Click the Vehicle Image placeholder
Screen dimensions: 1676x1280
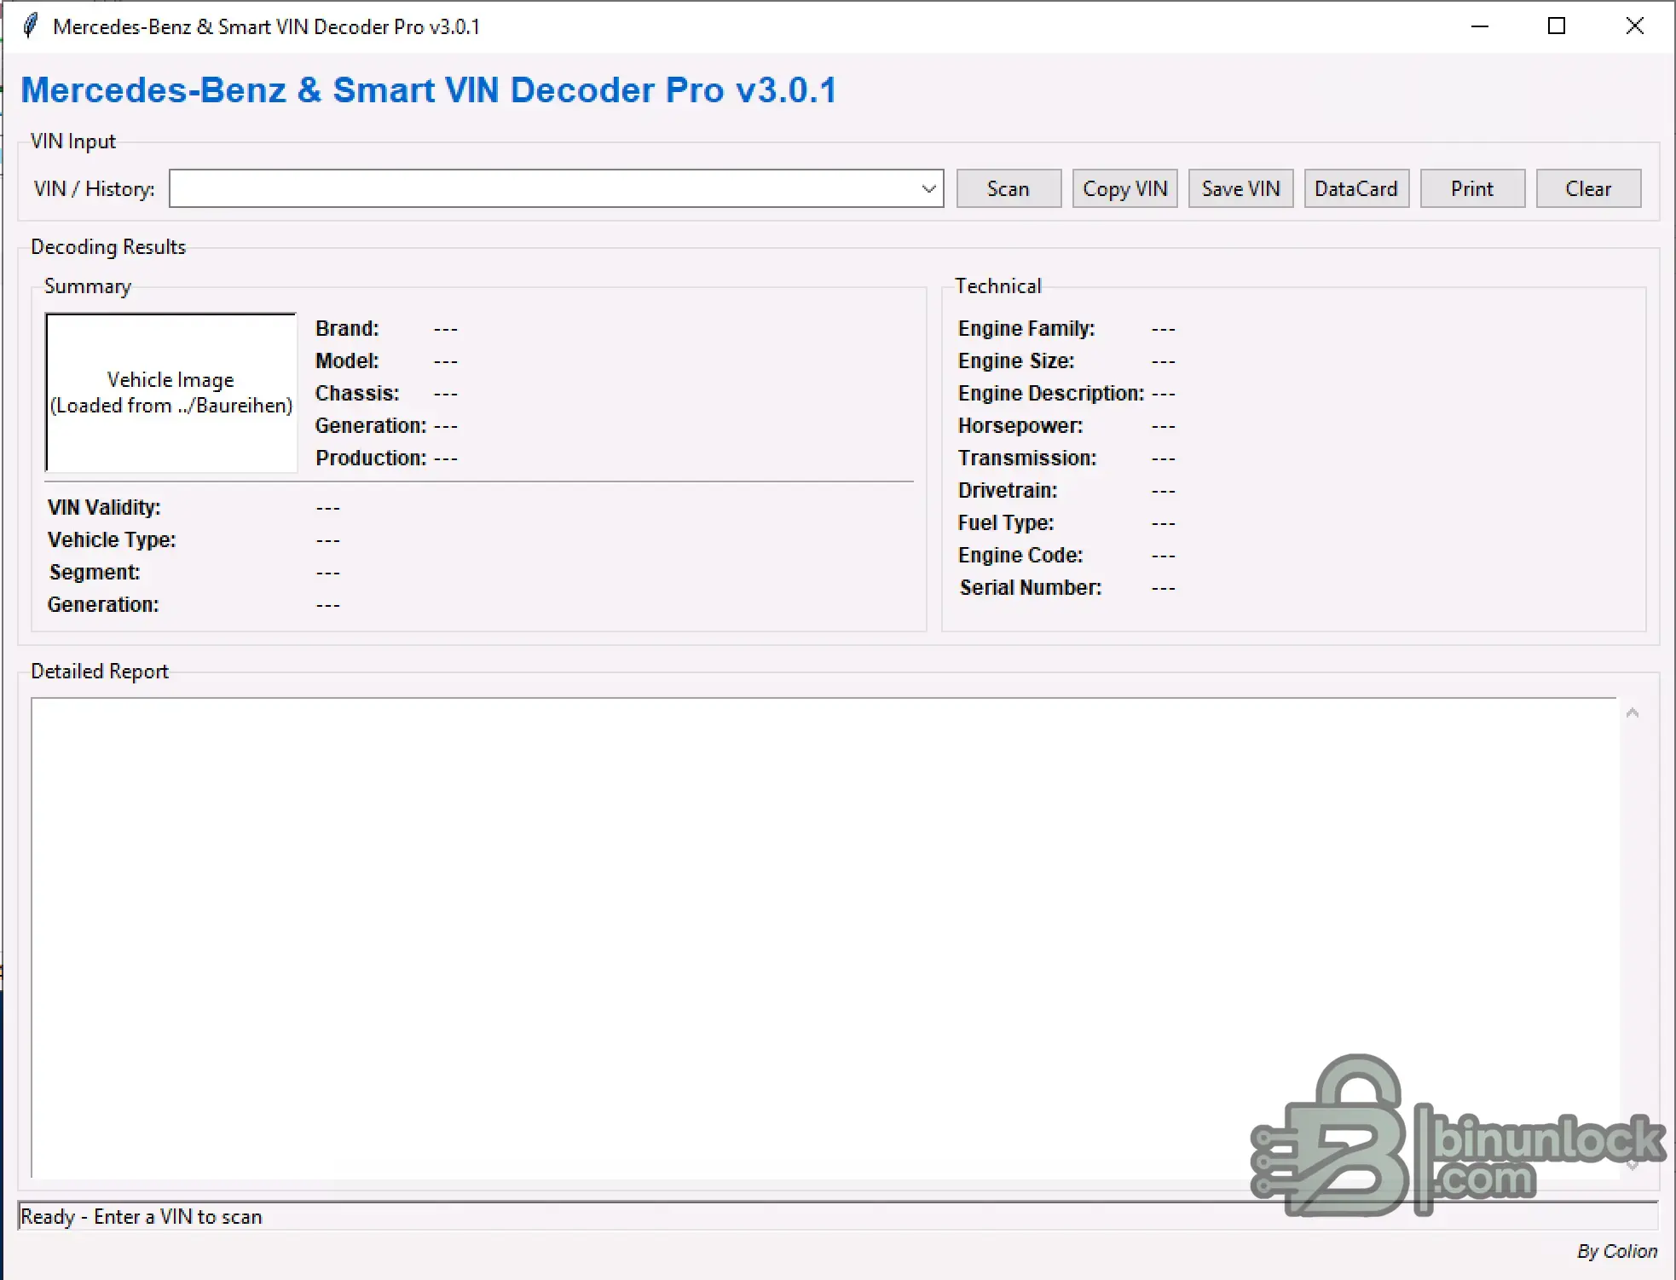[x=171, y=392]
